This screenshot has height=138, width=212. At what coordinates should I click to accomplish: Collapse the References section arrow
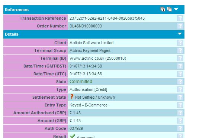pos(176,9)
